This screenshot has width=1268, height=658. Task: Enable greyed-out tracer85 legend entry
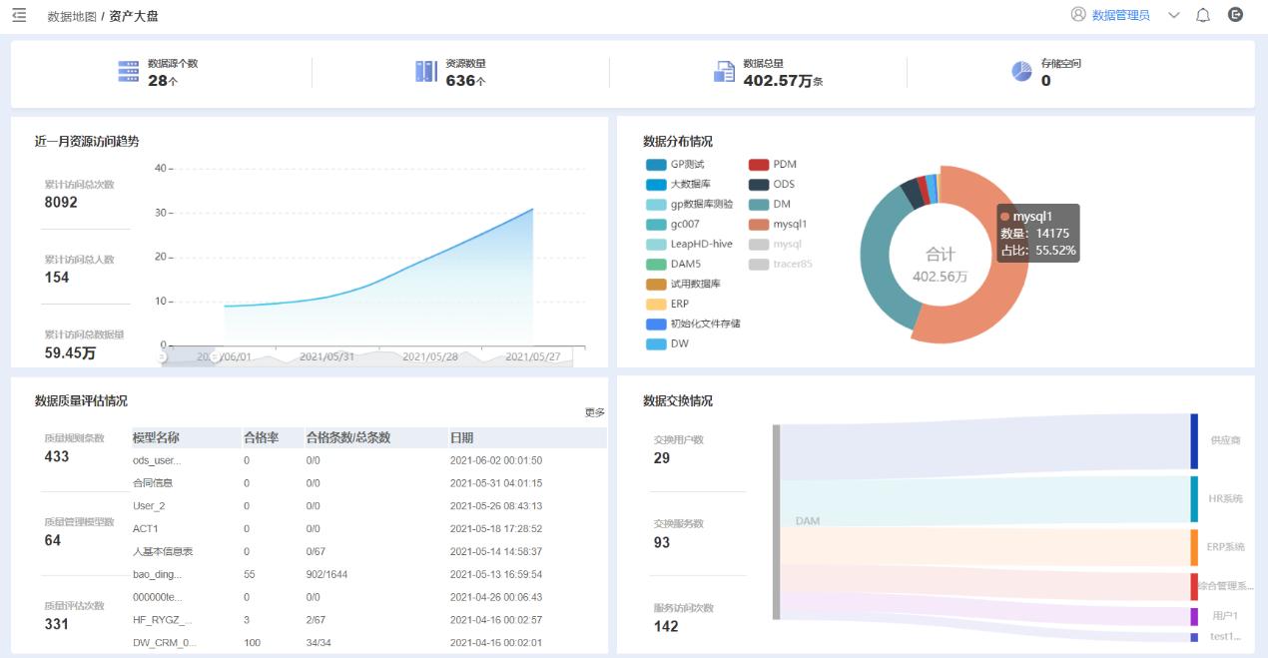click(x=781, y=265)
